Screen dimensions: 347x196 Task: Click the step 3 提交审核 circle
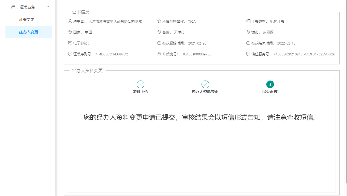pos(270,84)
